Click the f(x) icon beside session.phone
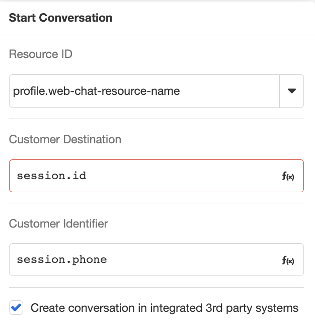The height and width of the screenshot is (332, 315). click(x=288, y=260)
